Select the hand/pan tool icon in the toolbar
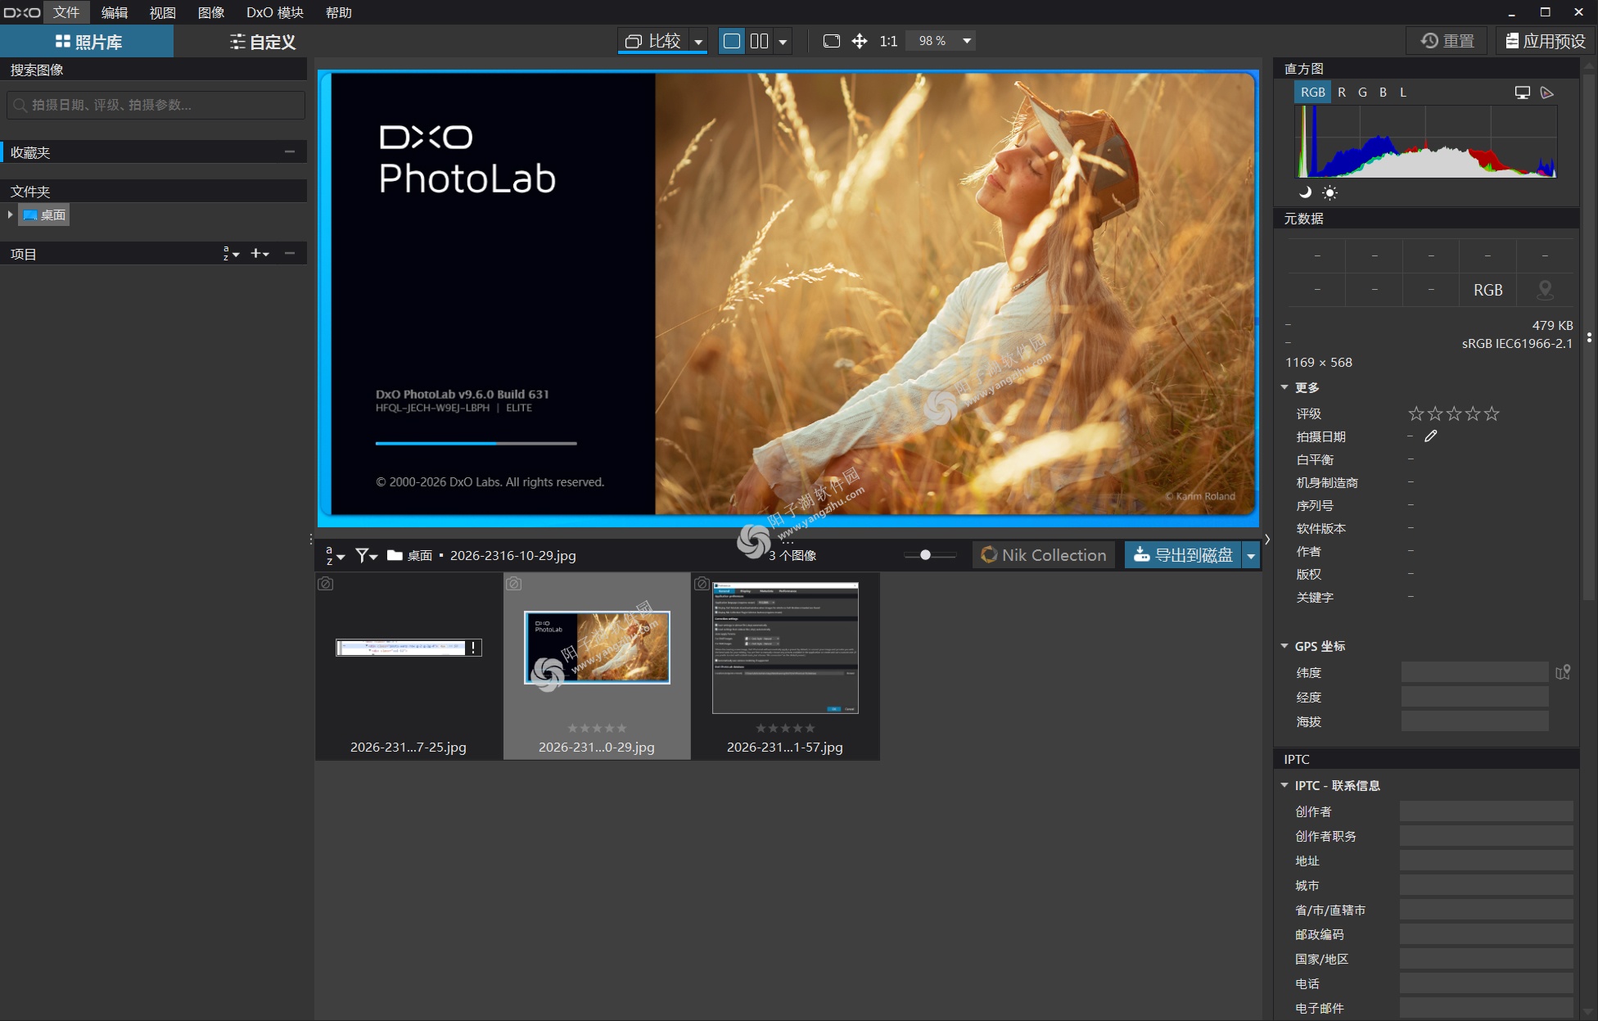Image resolution: width=1598 pixels, height=1021 pixels. pos(859,40)
